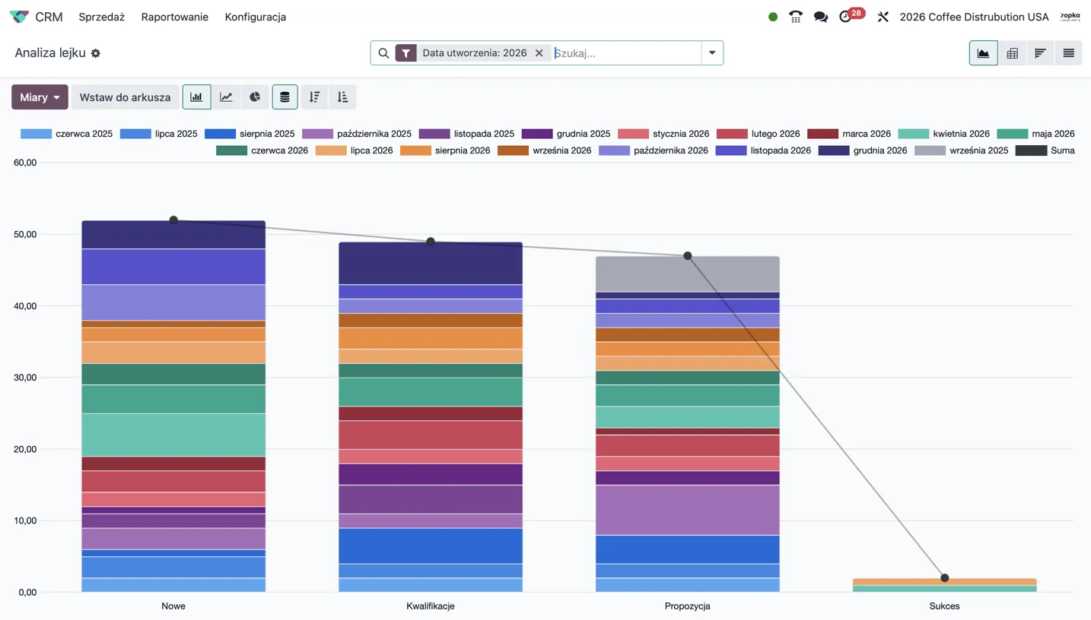Screen dimensions: 1091x620
Task: Click the search input field Szukaj...
Action: [626, 53]
